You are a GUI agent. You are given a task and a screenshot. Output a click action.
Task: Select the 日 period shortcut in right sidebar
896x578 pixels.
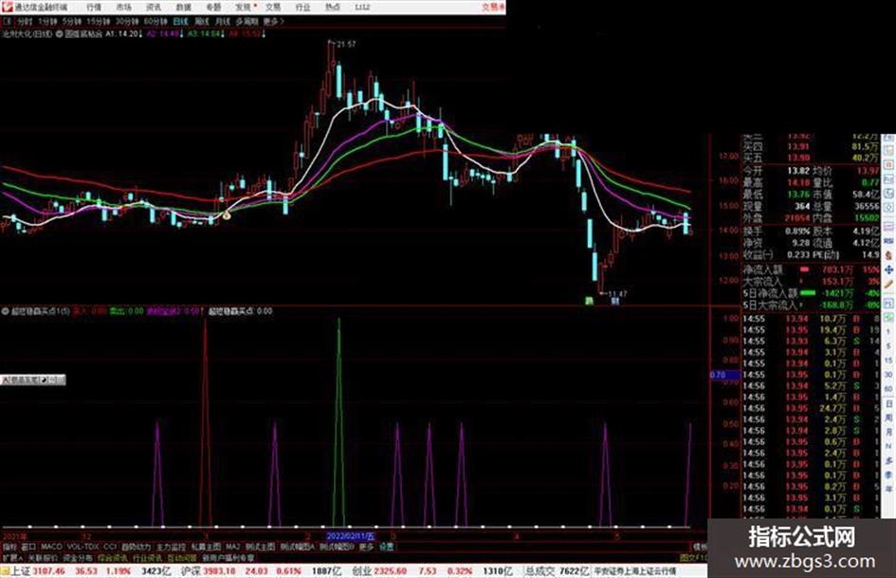pyautogui.click(x=888, y=404)
